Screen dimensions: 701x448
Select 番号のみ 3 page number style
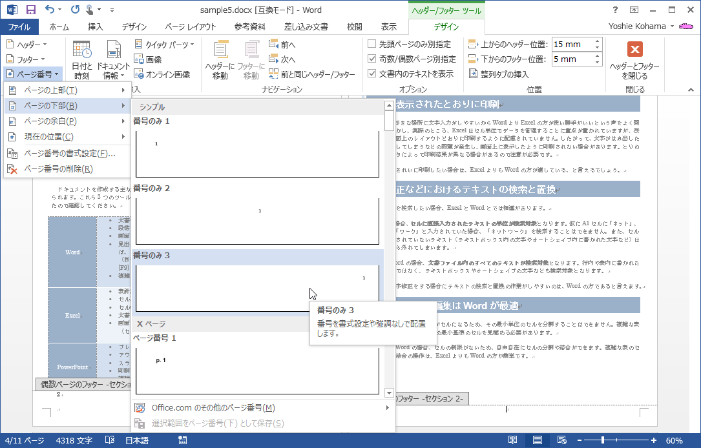click(x=258, y=281)
